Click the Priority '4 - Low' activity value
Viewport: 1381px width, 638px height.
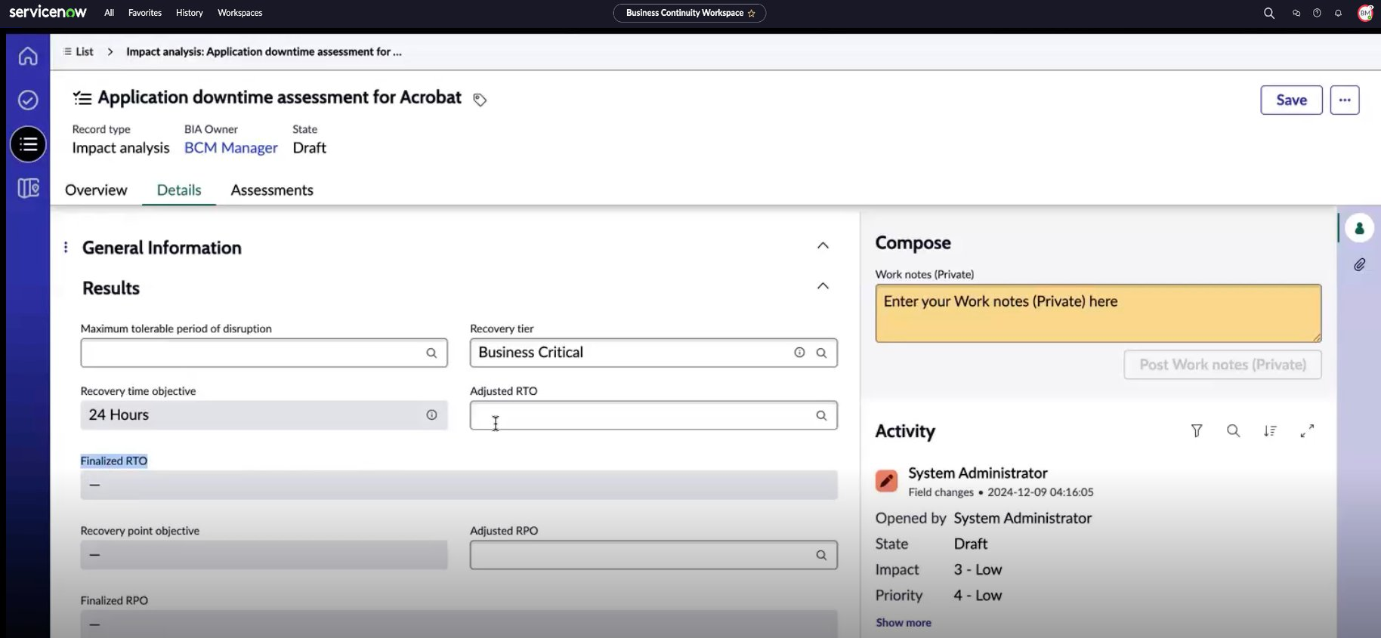(978, 595)
